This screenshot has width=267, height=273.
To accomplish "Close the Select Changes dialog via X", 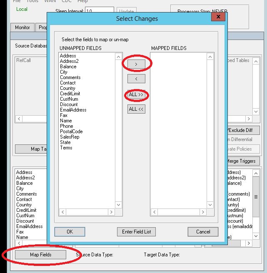I will click(218, 17).
